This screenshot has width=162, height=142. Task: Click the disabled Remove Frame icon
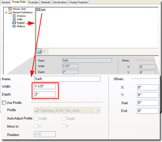(x=45, y=51)
